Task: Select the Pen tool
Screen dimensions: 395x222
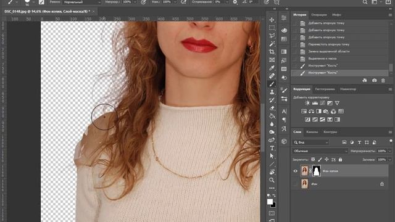Action: pyautogui.click(x=272, y=140)
